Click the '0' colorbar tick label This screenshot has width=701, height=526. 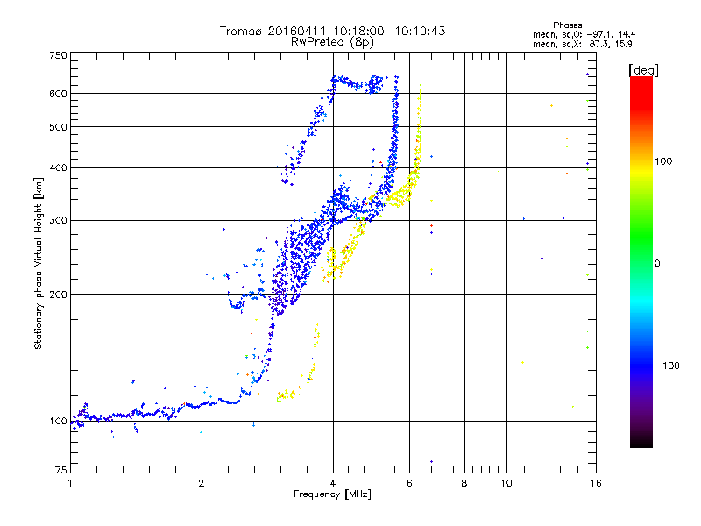coord(657,264)
